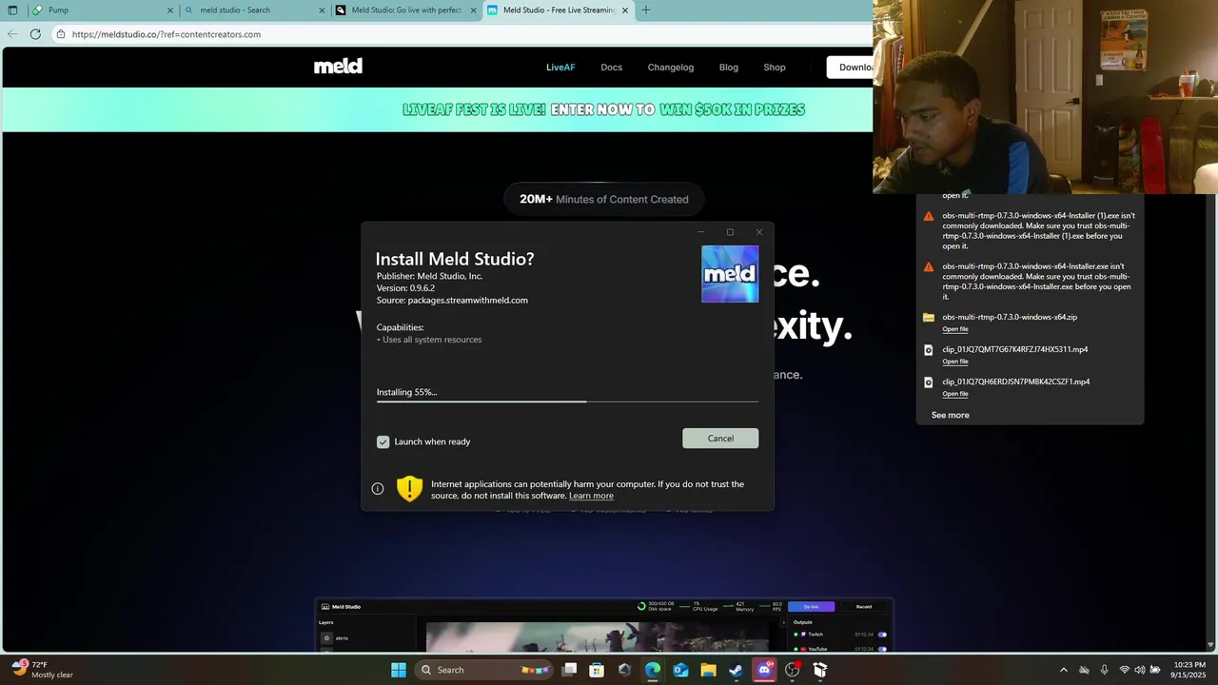Click file icon of clip_01JQ7QMT7G67 mp4

929,350
